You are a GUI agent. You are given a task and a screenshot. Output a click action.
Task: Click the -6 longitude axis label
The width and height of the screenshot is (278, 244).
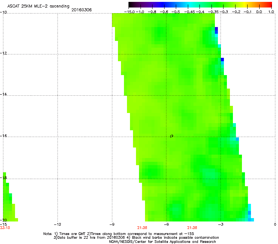coord(166,224)
